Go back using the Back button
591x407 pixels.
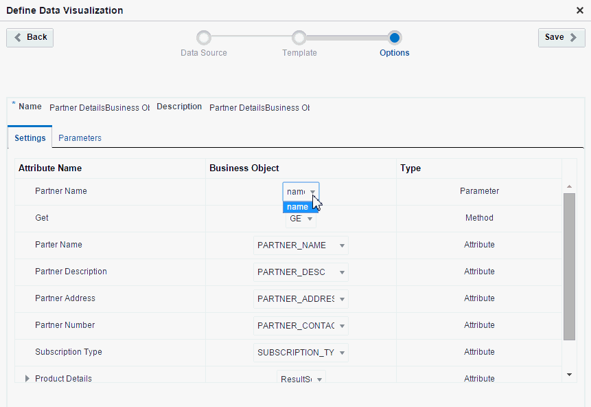30,37
